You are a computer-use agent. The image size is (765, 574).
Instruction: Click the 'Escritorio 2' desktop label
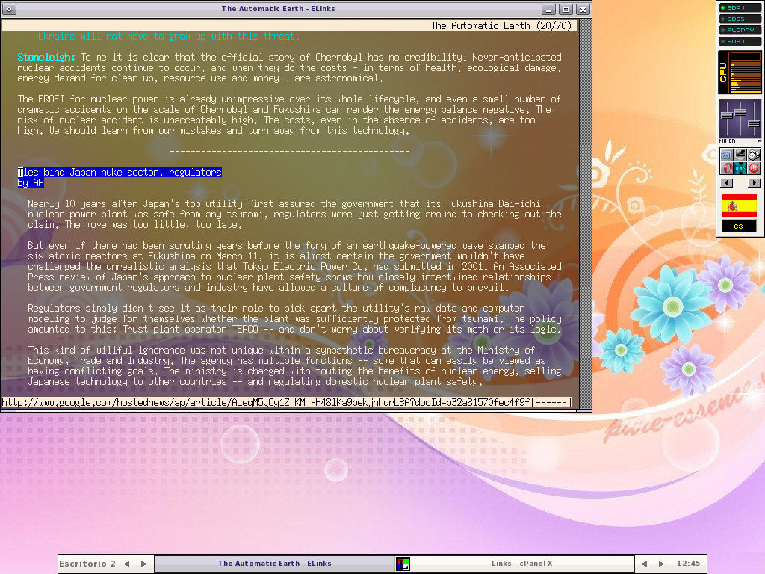87,564
